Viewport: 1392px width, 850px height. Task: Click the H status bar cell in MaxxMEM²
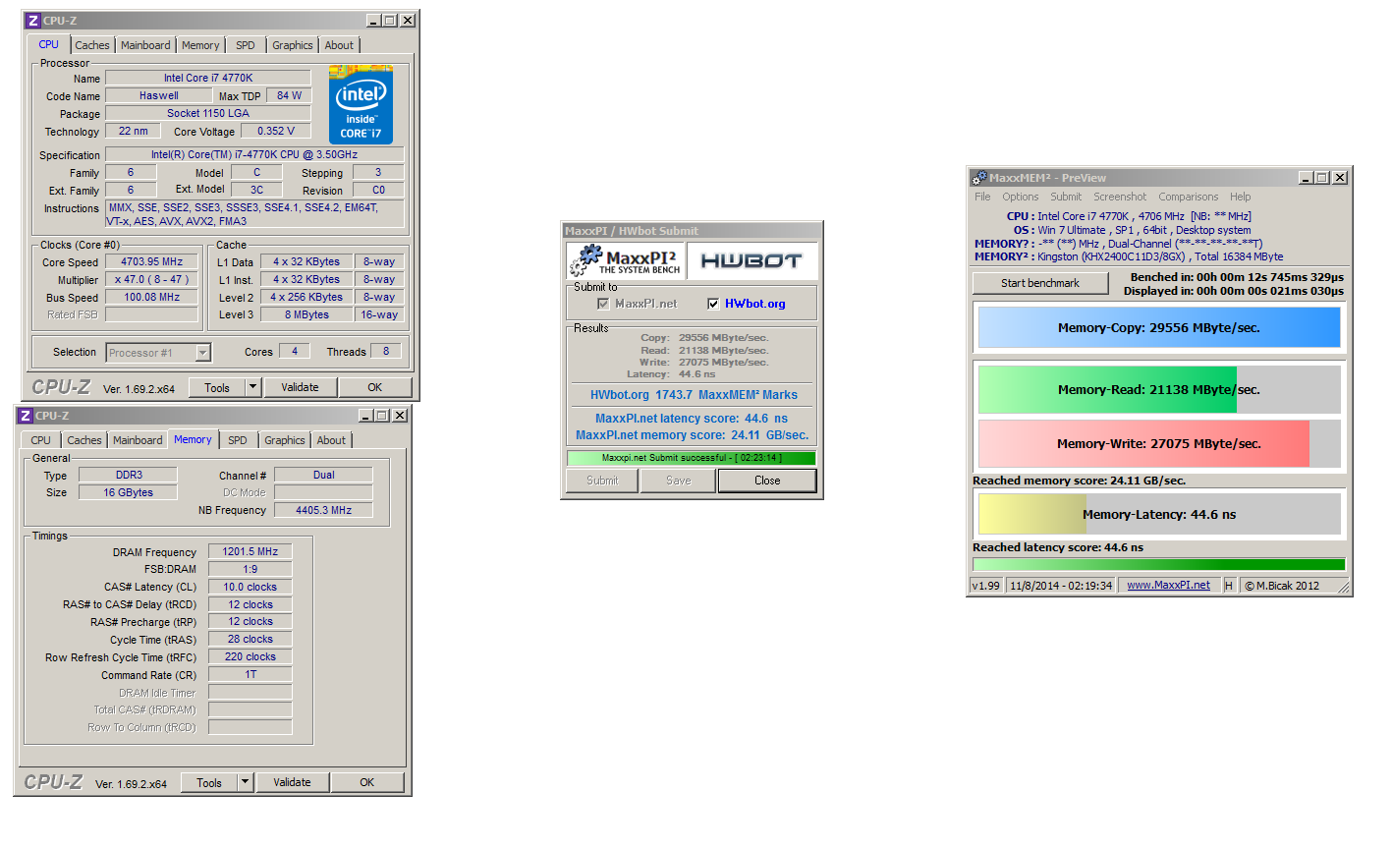[x=1228, y=586]
